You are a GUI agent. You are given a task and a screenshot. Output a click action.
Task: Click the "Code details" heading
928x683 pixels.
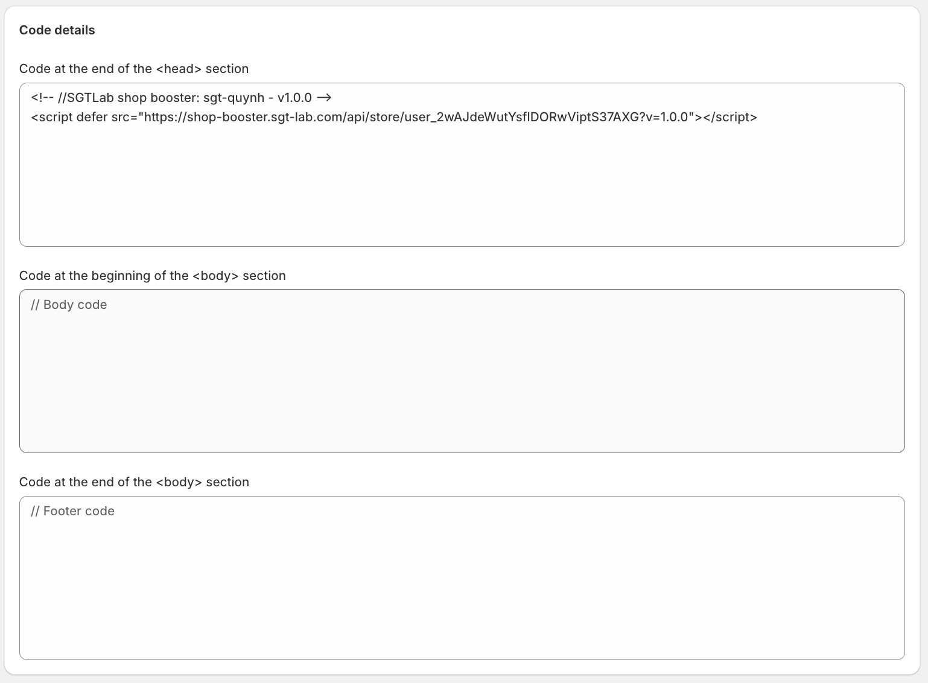(57, 30)
